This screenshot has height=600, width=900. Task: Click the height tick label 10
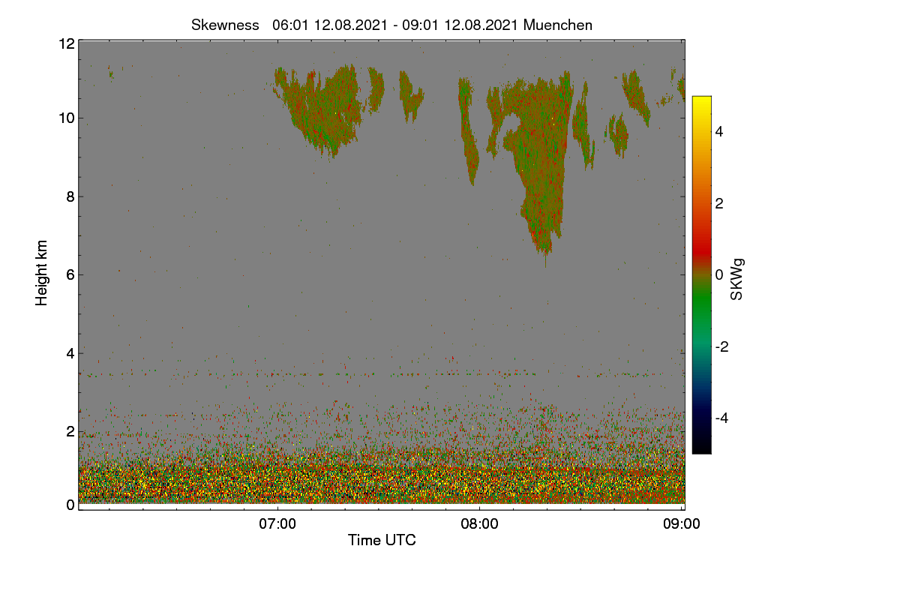[x=66, y=118]
